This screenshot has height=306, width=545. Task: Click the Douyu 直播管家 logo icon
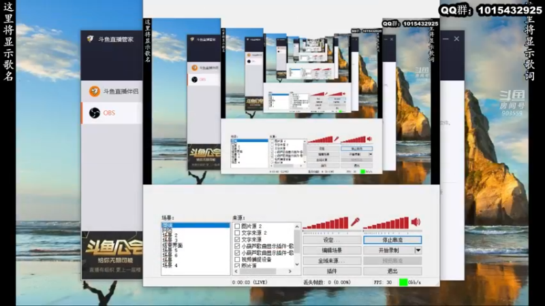[90, 39]
